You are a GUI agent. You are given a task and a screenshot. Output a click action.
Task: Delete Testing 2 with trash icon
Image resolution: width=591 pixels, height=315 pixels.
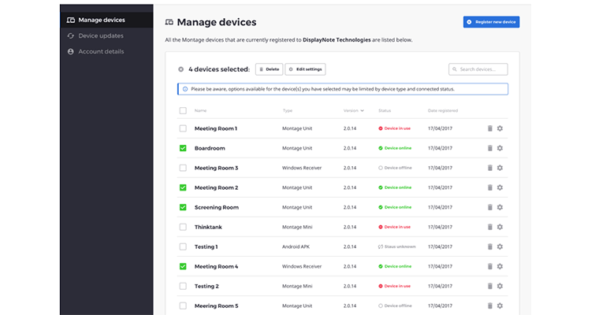coord(490,286)
